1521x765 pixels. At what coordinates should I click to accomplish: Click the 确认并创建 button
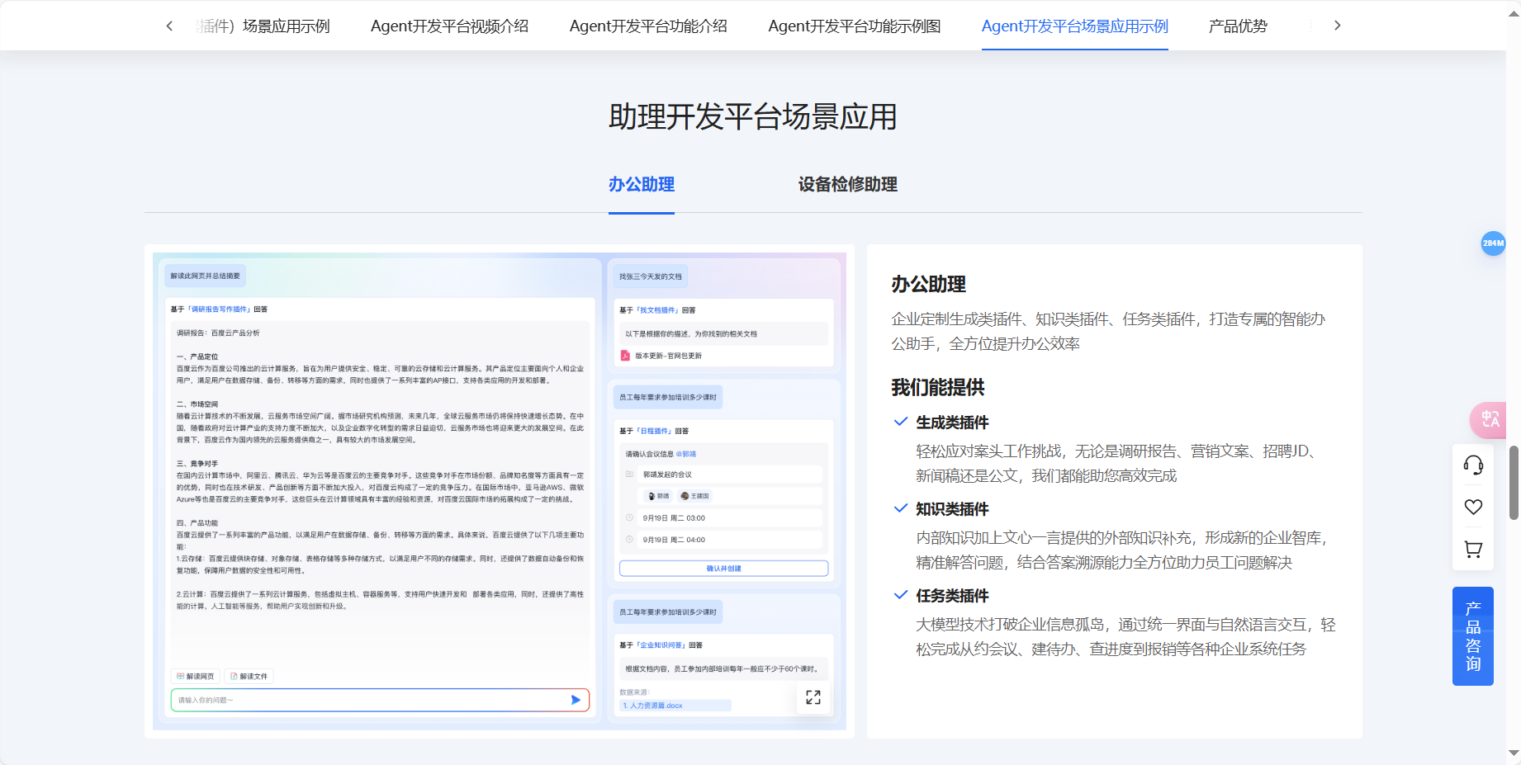pyautogui.click(x=723, y=568)
